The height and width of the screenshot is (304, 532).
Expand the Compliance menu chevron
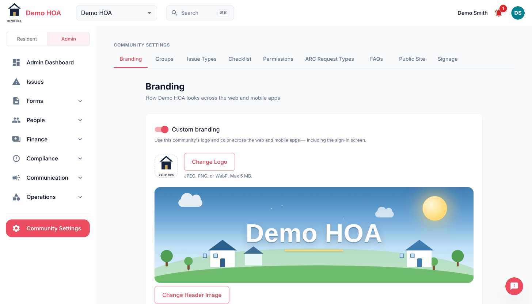[x=80, y=159]
